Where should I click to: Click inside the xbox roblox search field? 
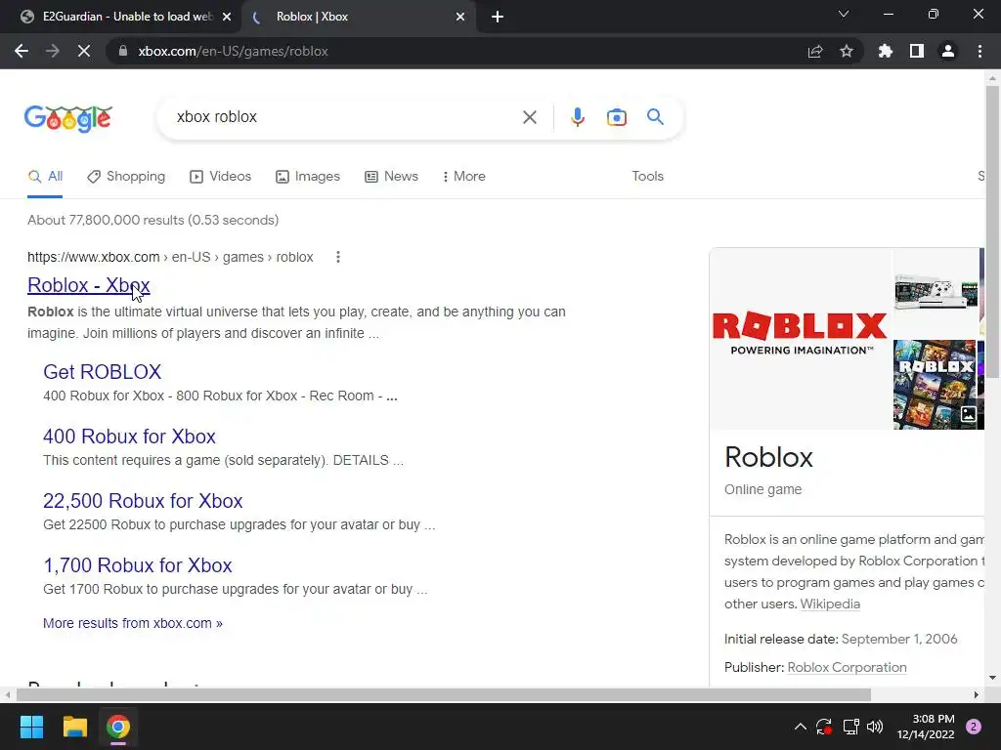click(x=345, y=117)
